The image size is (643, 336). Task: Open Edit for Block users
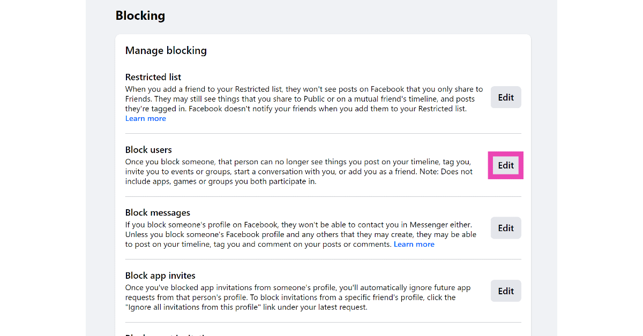tap(506, 165)
